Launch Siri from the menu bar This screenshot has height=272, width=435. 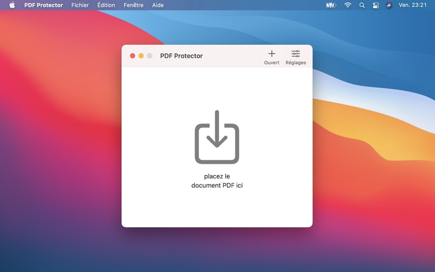pos(389,5)
